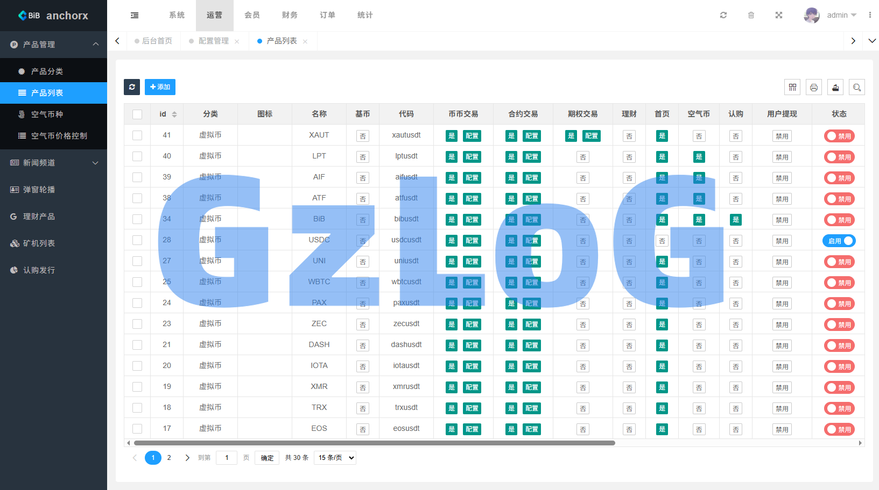This screenshot has width=879, height=490.
Task: Check the select-all checkbox in table header
Action: [137, 114]
